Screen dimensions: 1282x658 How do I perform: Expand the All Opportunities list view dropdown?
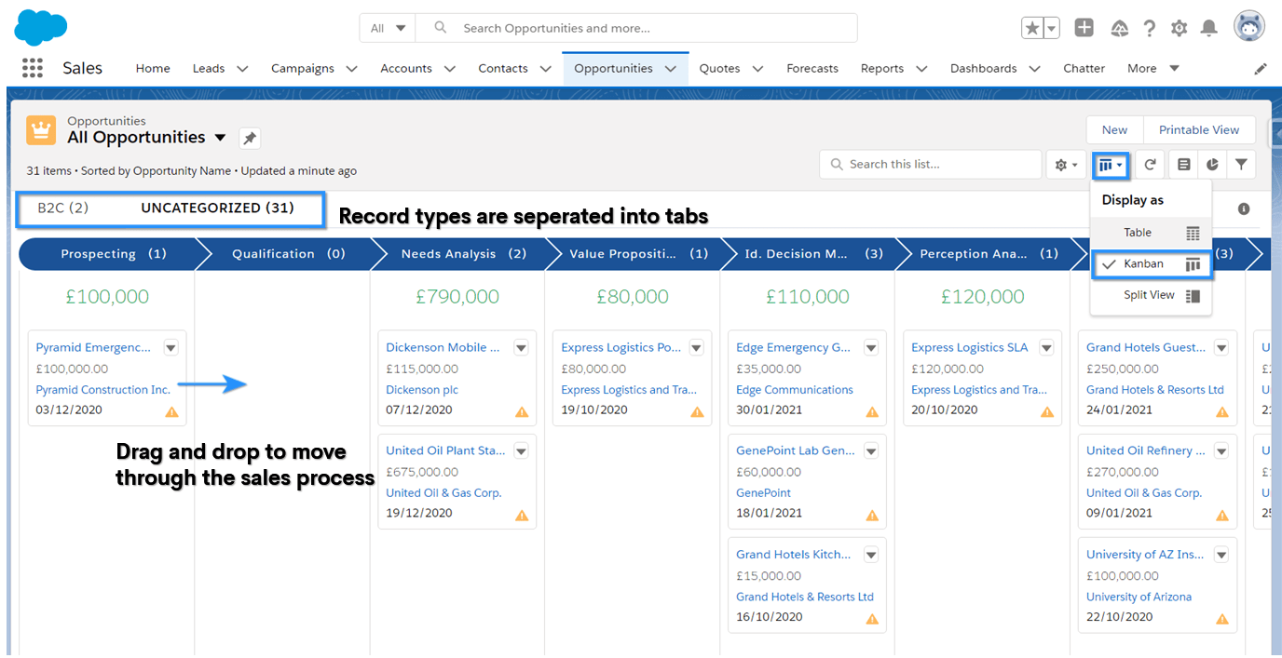[x=221, y=138]
